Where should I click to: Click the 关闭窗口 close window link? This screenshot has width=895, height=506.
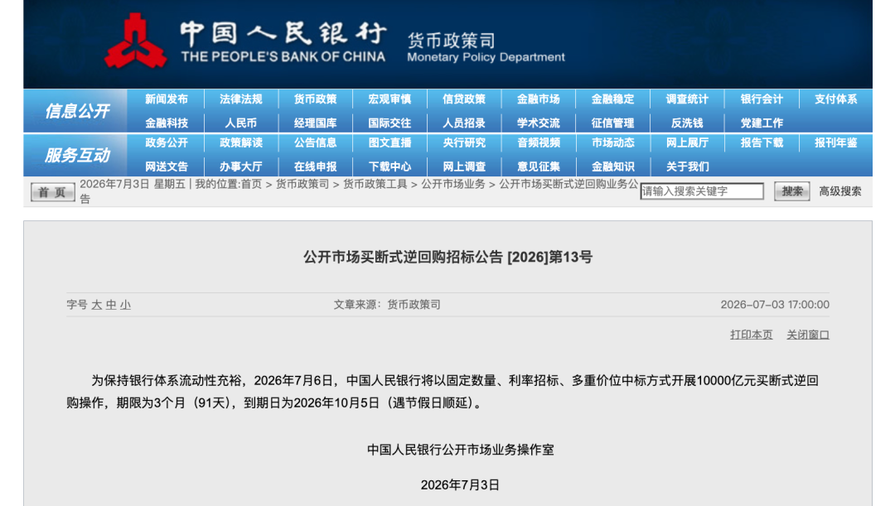[x=808, y=335]
